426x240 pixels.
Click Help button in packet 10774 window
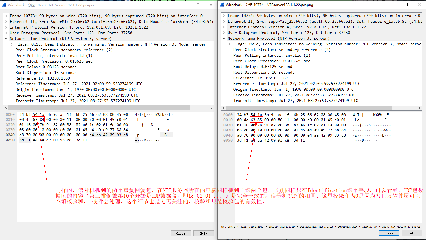pos(412,233)
